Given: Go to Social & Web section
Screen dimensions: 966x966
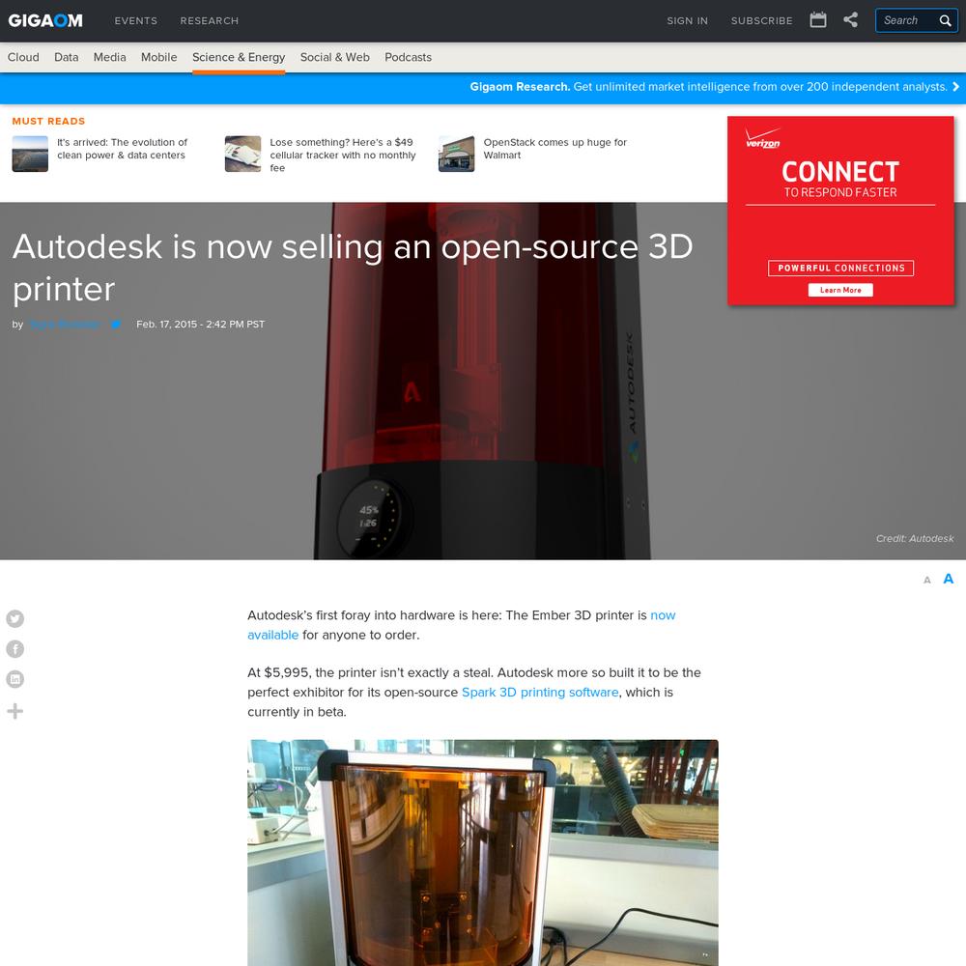Looking at the screenshot, I should (334, 57).
